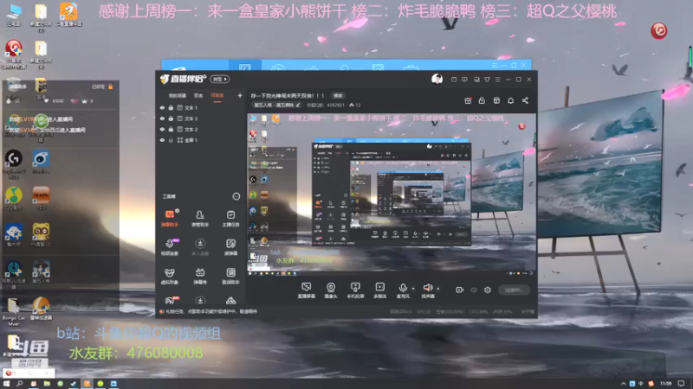
Task: Open the 主播任务 tool
Action: coord(230,218)
